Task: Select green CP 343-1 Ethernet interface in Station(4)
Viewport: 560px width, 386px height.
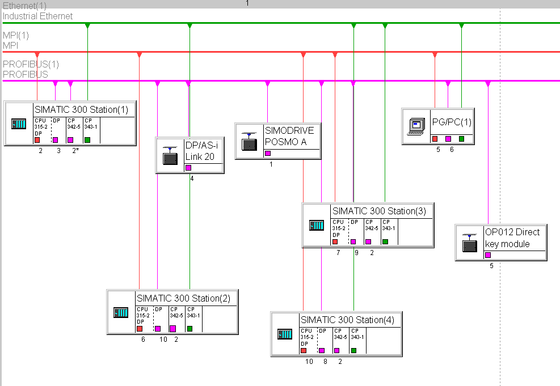Action: 353,351
